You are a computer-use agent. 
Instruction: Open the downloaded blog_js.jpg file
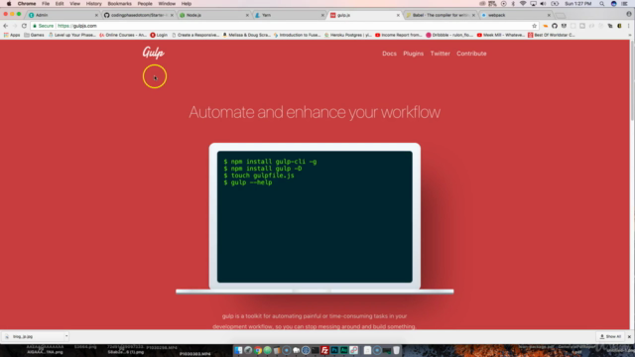tap(33, 336)
